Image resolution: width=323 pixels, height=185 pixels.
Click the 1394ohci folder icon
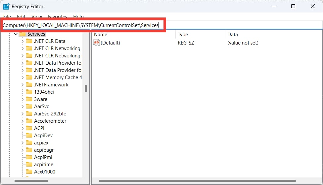tap(29, 92)
